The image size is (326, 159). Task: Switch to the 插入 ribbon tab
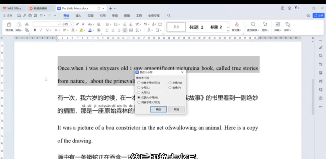coord(78,15)
